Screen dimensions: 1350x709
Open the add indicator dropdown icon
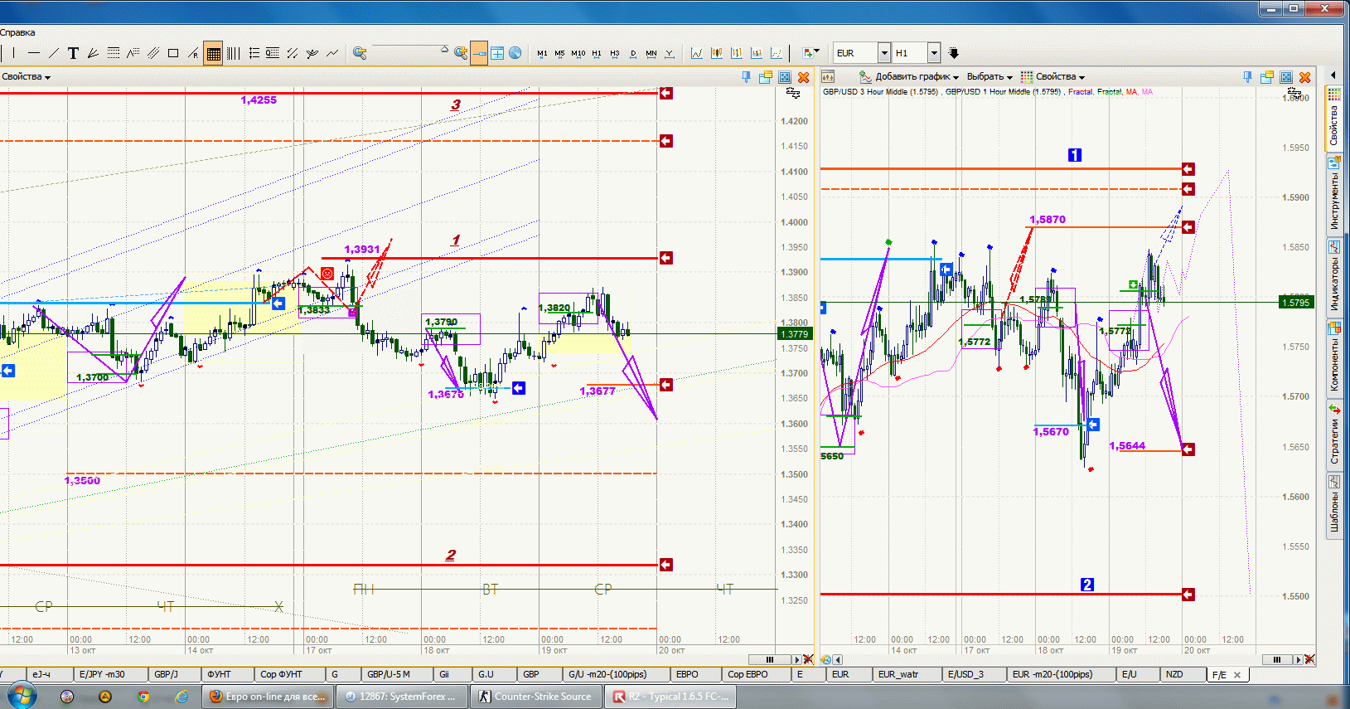click(811, 53)
